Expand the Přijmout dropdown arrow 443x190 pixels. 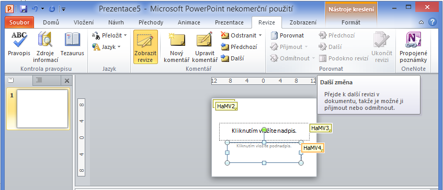click(306, 47)
